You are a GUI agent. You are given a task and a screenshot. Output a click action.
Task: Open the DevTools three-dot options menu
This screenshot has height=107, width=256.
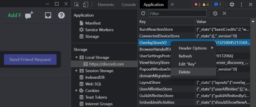[x=241, y=4]
